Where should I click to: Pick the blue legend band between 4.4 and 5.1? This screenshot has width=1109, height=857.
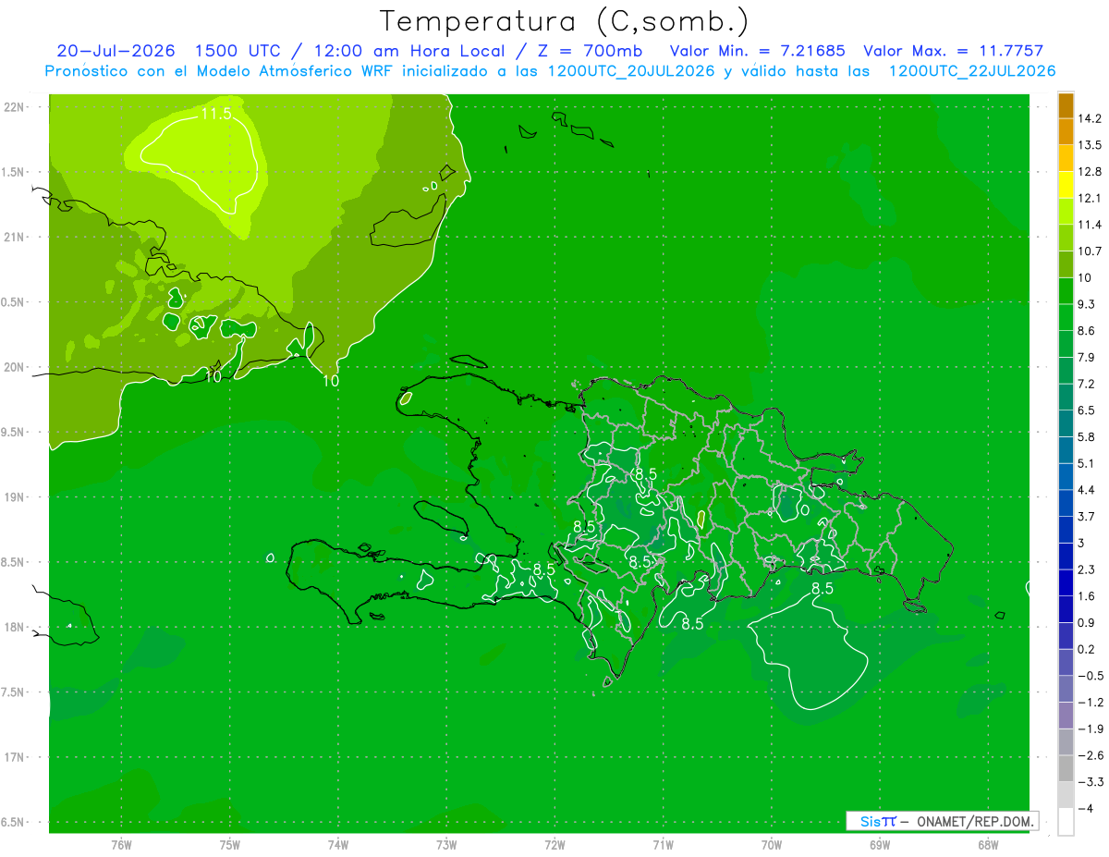pyautogui.click(x=1066, y=477)
